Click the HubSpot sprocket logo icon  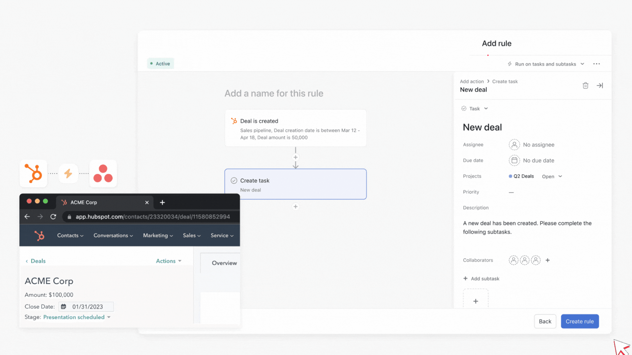pos(33,173)
